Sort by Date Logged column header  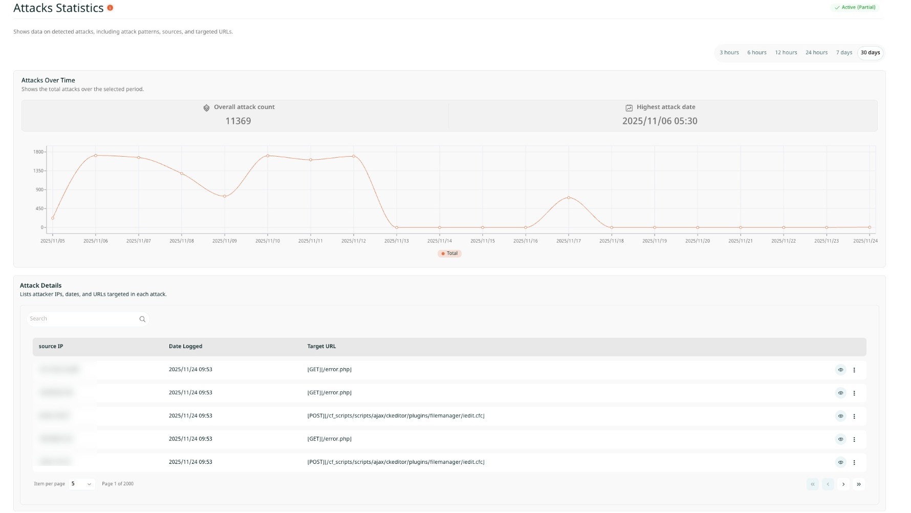185,347
